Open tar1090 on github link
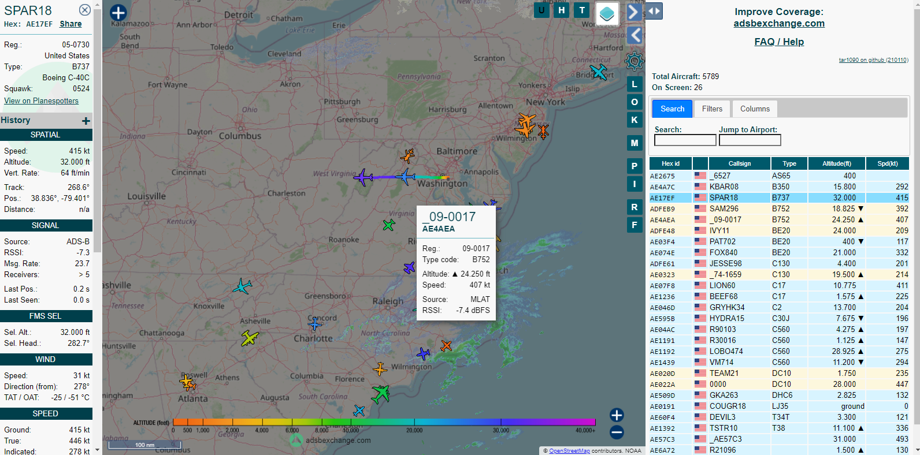 tap(873, 60)
